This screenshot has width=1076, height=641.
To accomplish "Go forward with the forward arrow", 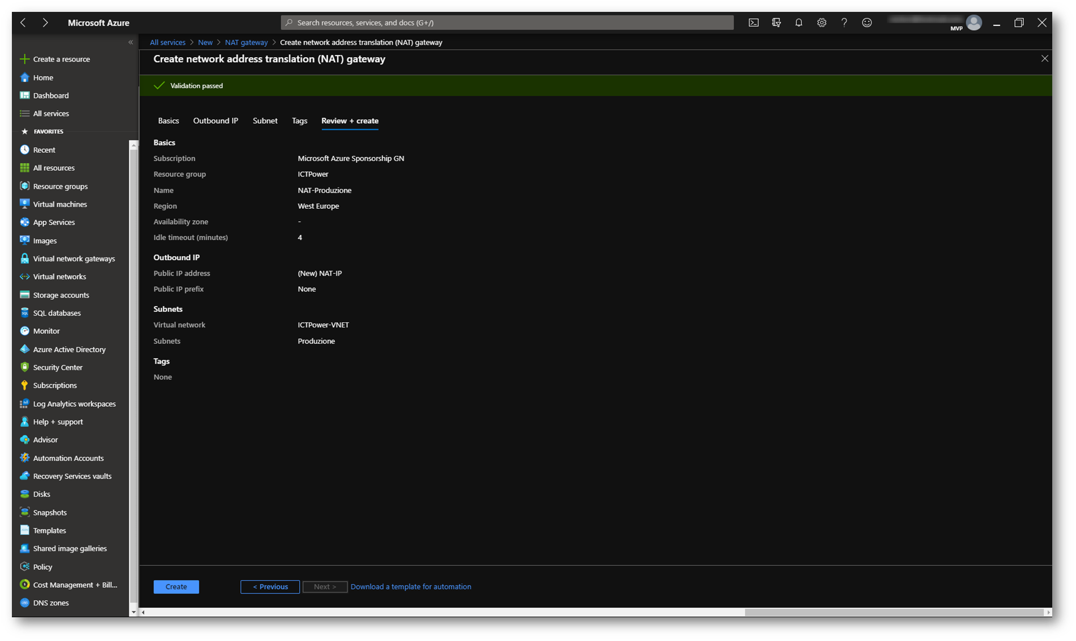I will click(45, 23).
